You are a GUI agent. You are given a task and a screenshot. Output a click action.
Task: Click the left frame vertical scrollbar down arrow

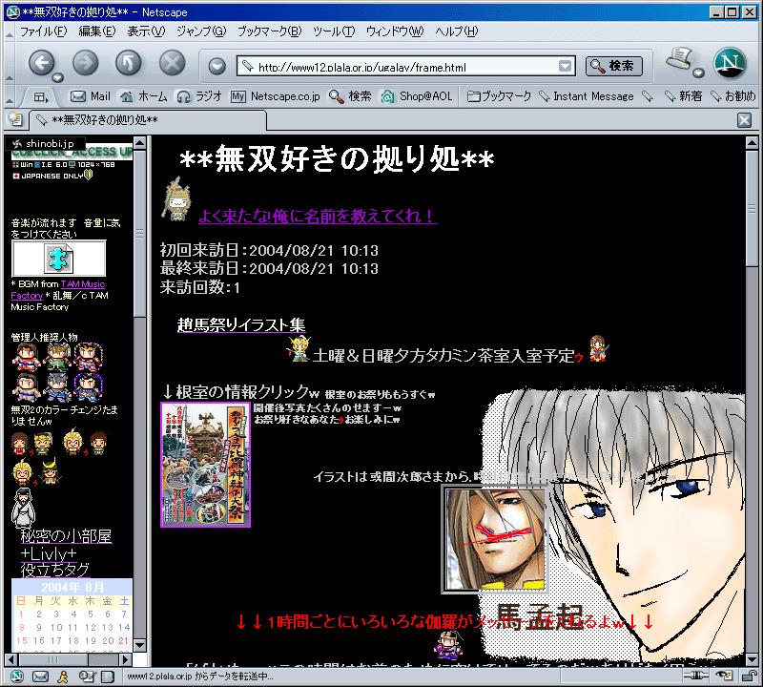[x=139, y=646]
